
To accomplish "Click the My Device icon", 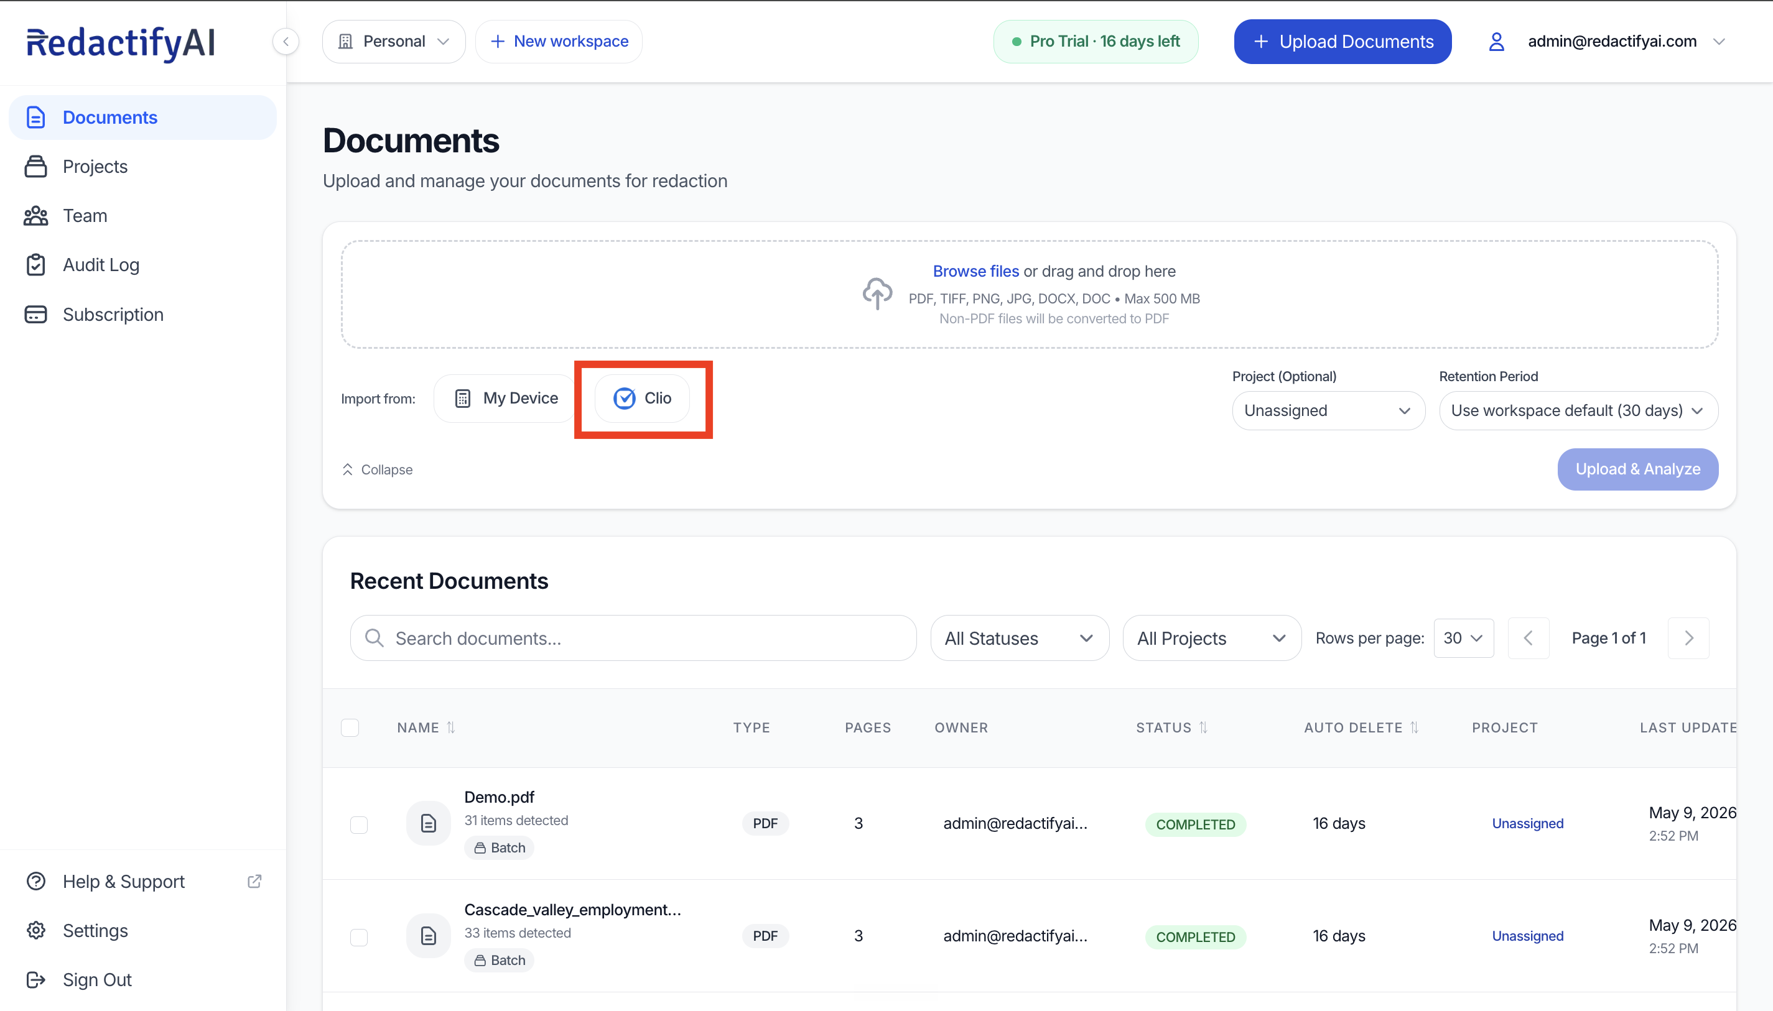I will 463,398.
